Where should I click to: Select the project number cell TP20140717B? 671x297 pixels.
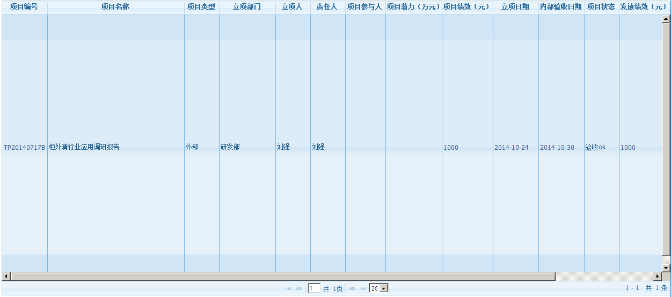[24, 147]
